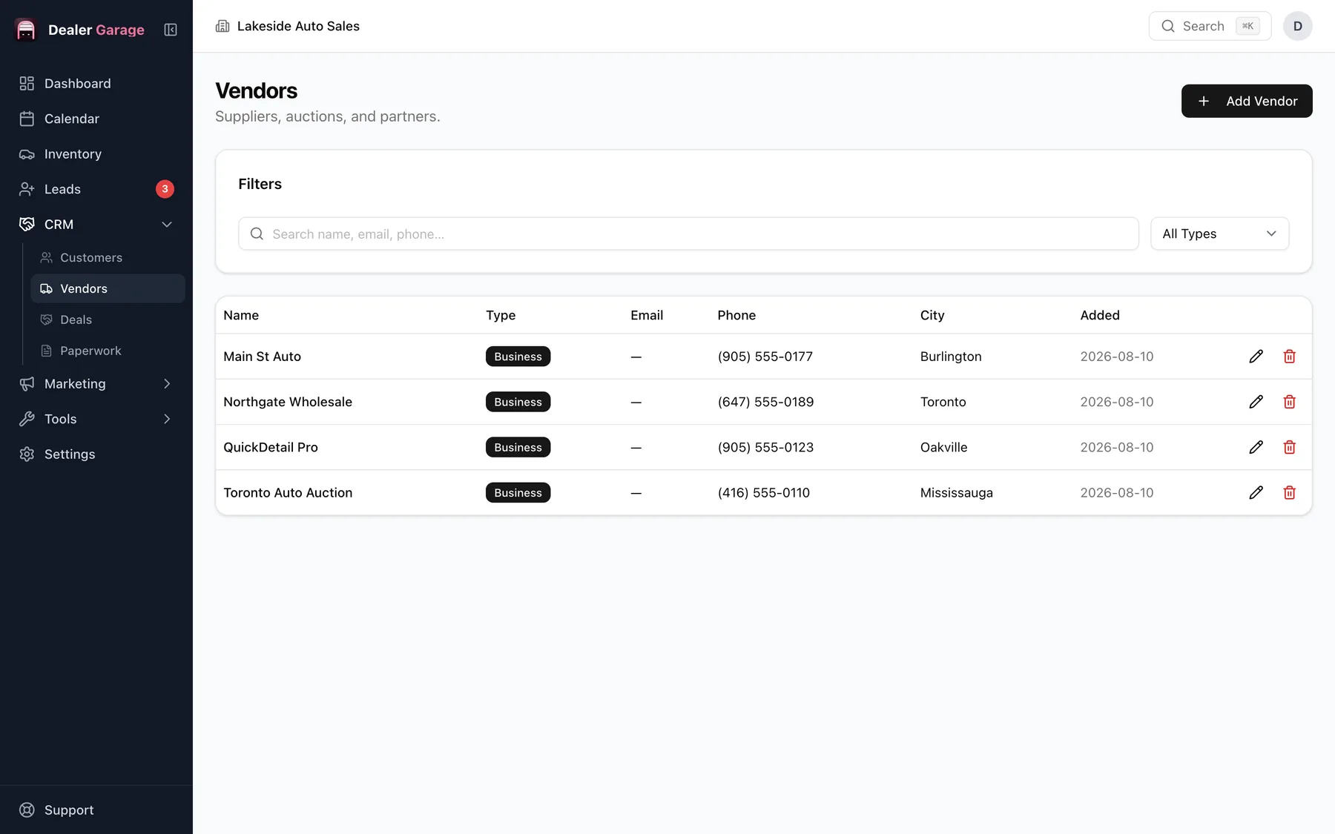The width and height of the screenshot is (1335, 834).
Task: Click the Dashboard grid icon
Action: [x=27, y=84]
